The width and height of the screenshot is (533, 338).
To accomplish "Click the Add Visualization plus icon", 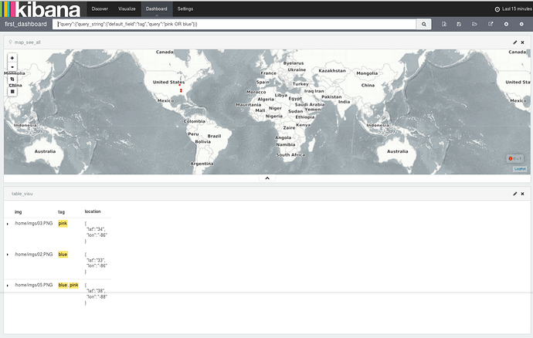I will (506, 24).
